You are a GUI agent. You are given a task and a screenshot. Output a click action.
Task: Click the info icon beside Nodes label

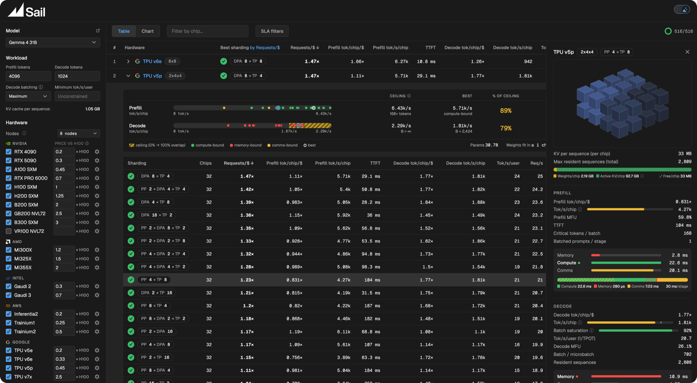tap(24, 133)
